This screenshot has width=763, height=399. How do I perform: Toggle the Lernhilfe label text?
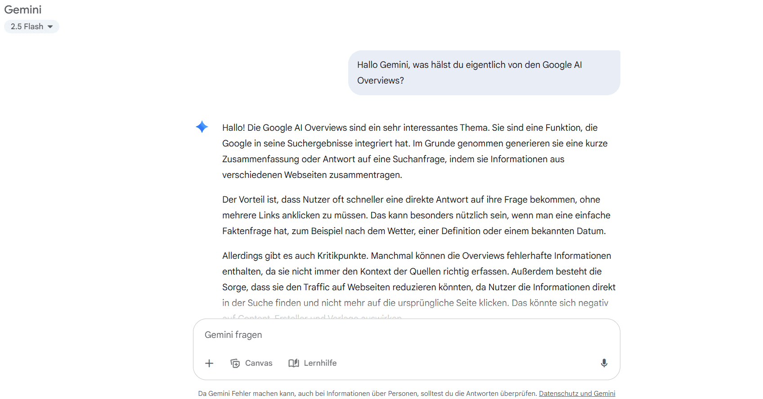pos(320,363)
